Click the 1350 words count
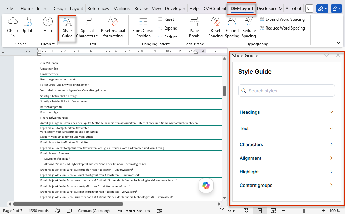 pyautogui.click(x=39, y=211)
